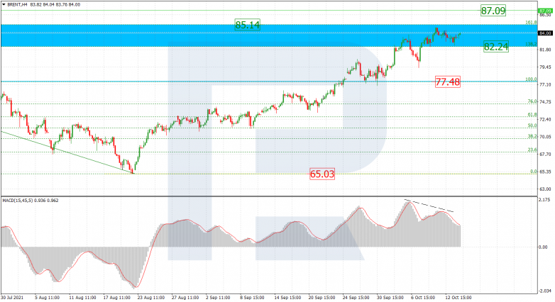The width and height of the screenshot is (555, 302).
Task: Select the 65.03 red price label
Action: pos(322,174)
